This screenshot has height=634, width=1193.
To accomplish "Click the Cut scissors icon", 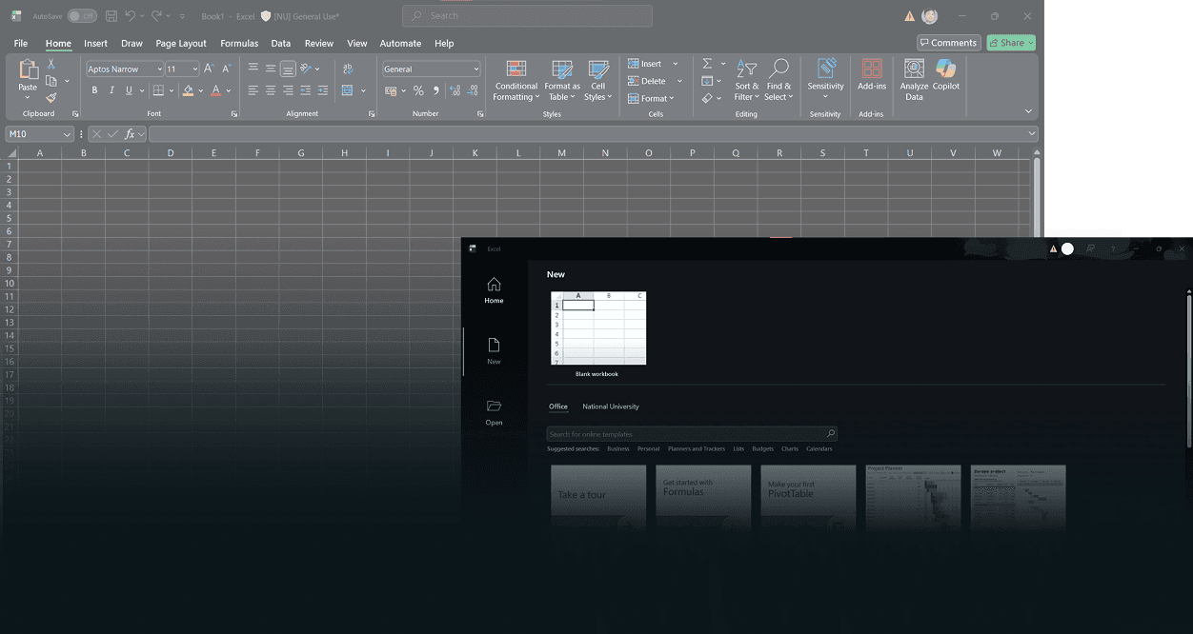I will point(51,64).
